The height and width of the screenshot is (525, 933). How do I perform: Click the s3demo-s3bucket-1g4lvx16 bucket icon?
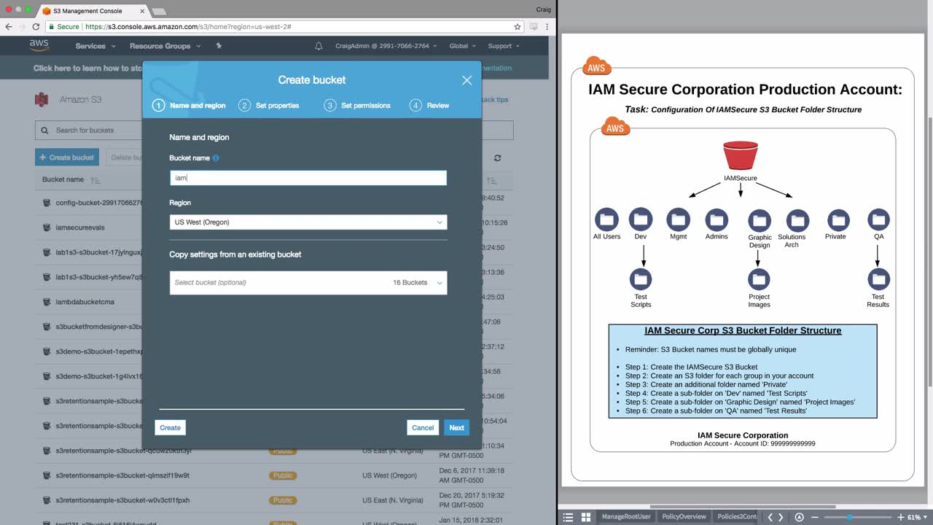[x=47, y=376]
